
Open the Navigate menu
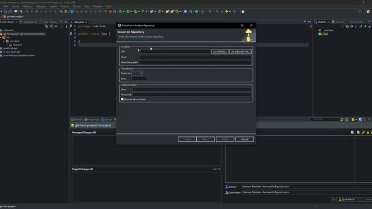41,6
